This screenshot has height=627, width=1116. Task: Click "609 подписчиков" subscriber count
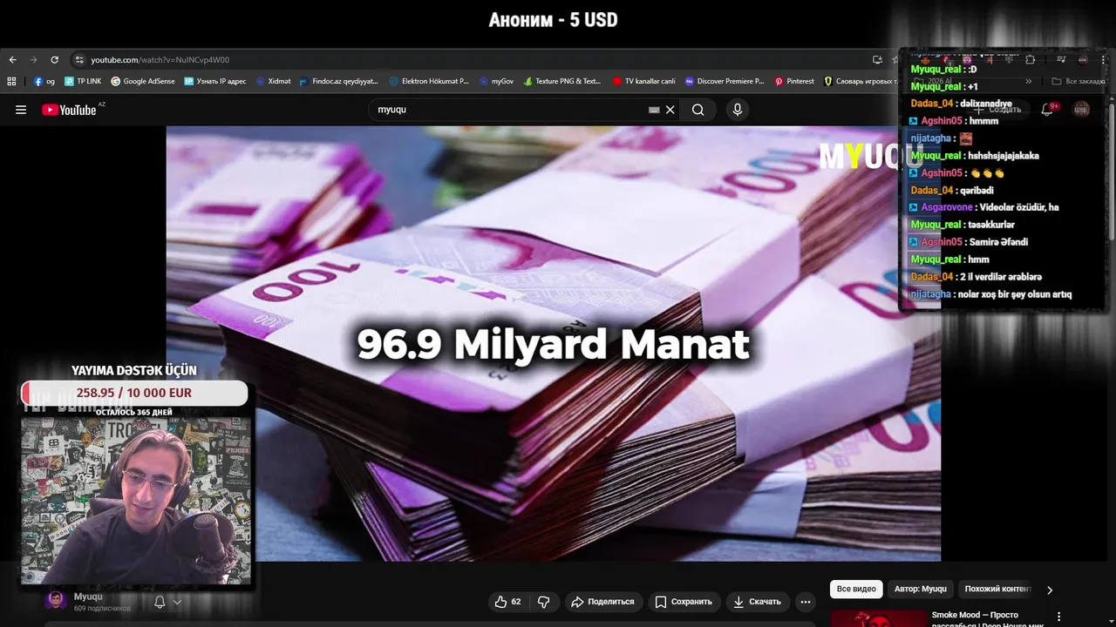click(x=102, y=608)
